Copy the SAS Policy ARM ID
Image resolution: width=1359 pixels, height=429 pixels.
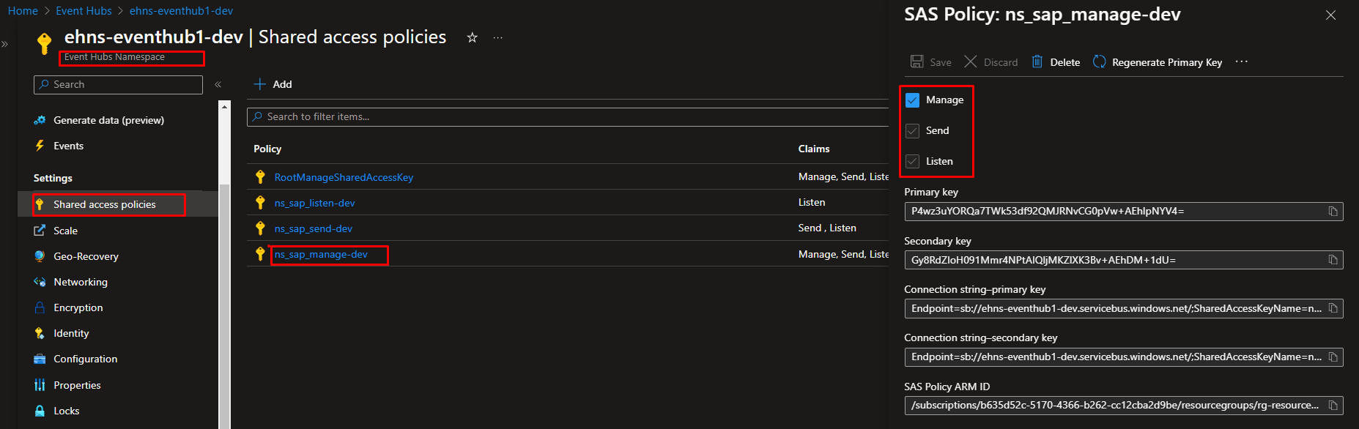(1333, 406)
